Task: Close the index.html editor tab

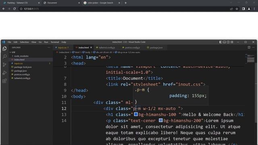Action: coord(91,48)
